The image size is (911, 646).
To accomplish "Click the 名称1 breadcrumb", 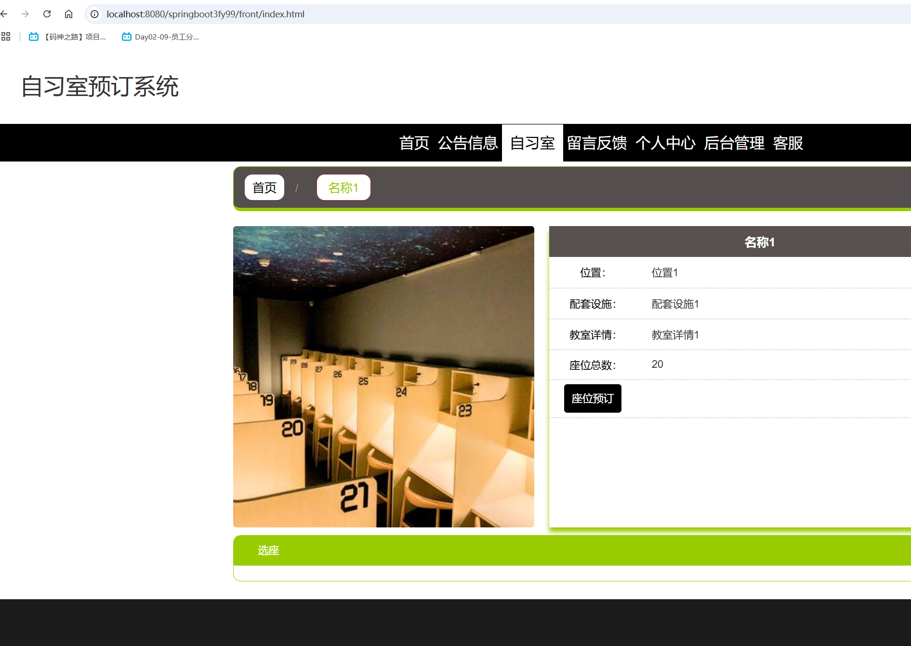I will click(343, 188).
